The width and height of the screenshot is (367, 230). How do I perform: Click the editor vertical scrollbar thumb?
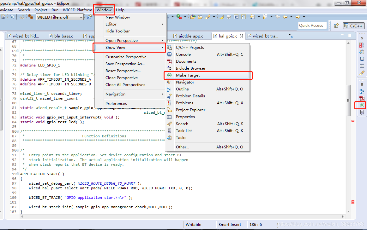(348, 101)
